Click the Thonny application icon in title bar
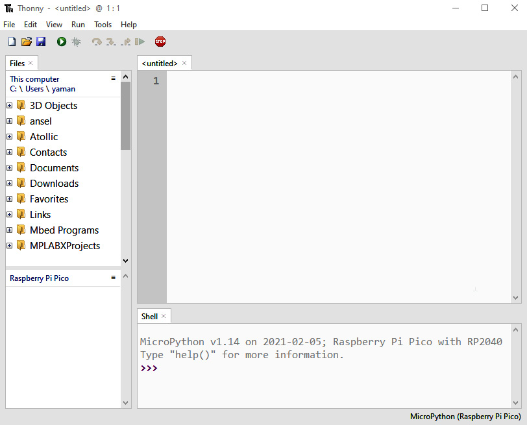527x425 pixels. tap(8, 8)
